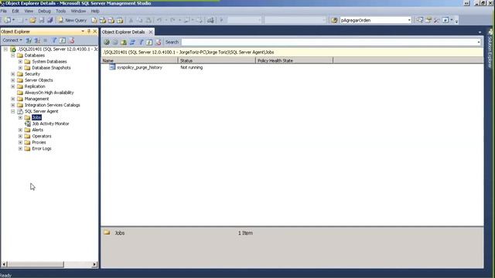
Task: Close the Object Explorer Details tab
Action: (151, 32)
